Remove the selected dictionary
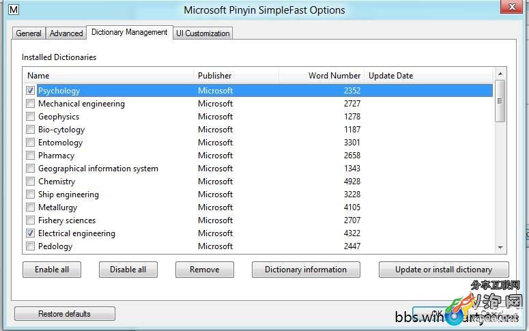This screenshot has width=529, height=331. (x=205, y=270)
